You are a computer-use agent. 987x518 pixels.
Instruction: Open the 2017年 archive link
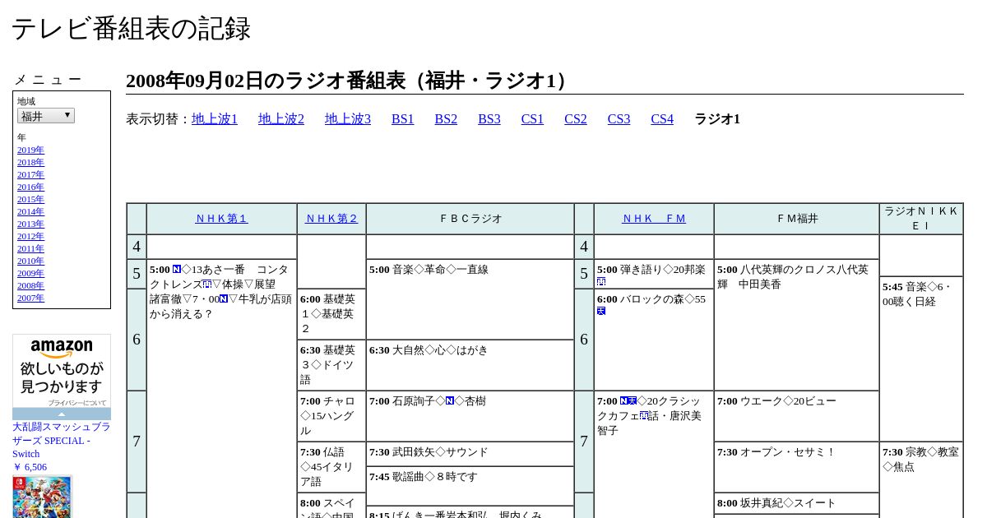tap(30, 175)
